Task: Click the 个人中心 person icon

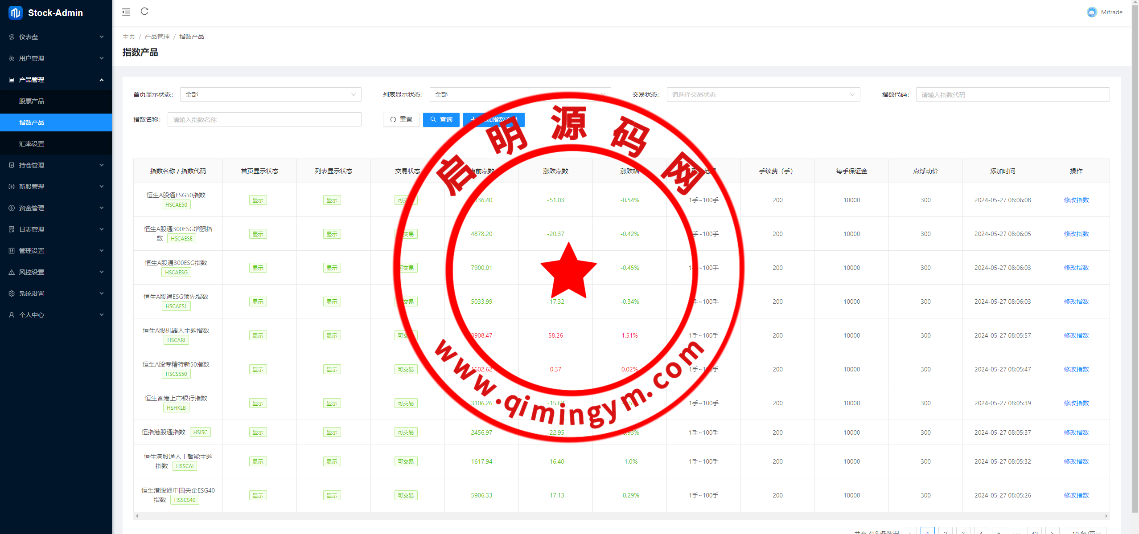Action: (12, 315)
